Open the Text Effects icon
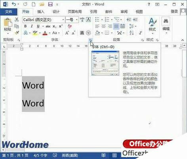187x159 pixels. coord(26,33)
